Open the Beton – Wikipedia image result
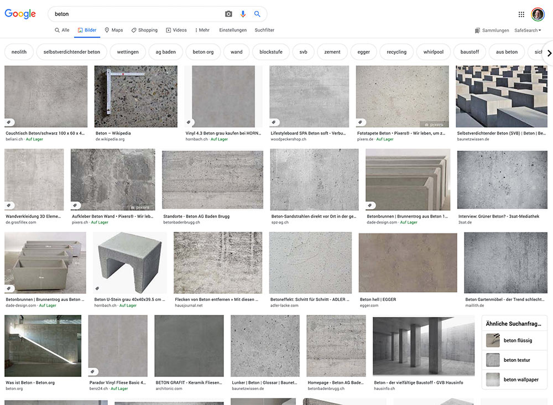The width and height of the screenshot is (553, 405). 135,97
